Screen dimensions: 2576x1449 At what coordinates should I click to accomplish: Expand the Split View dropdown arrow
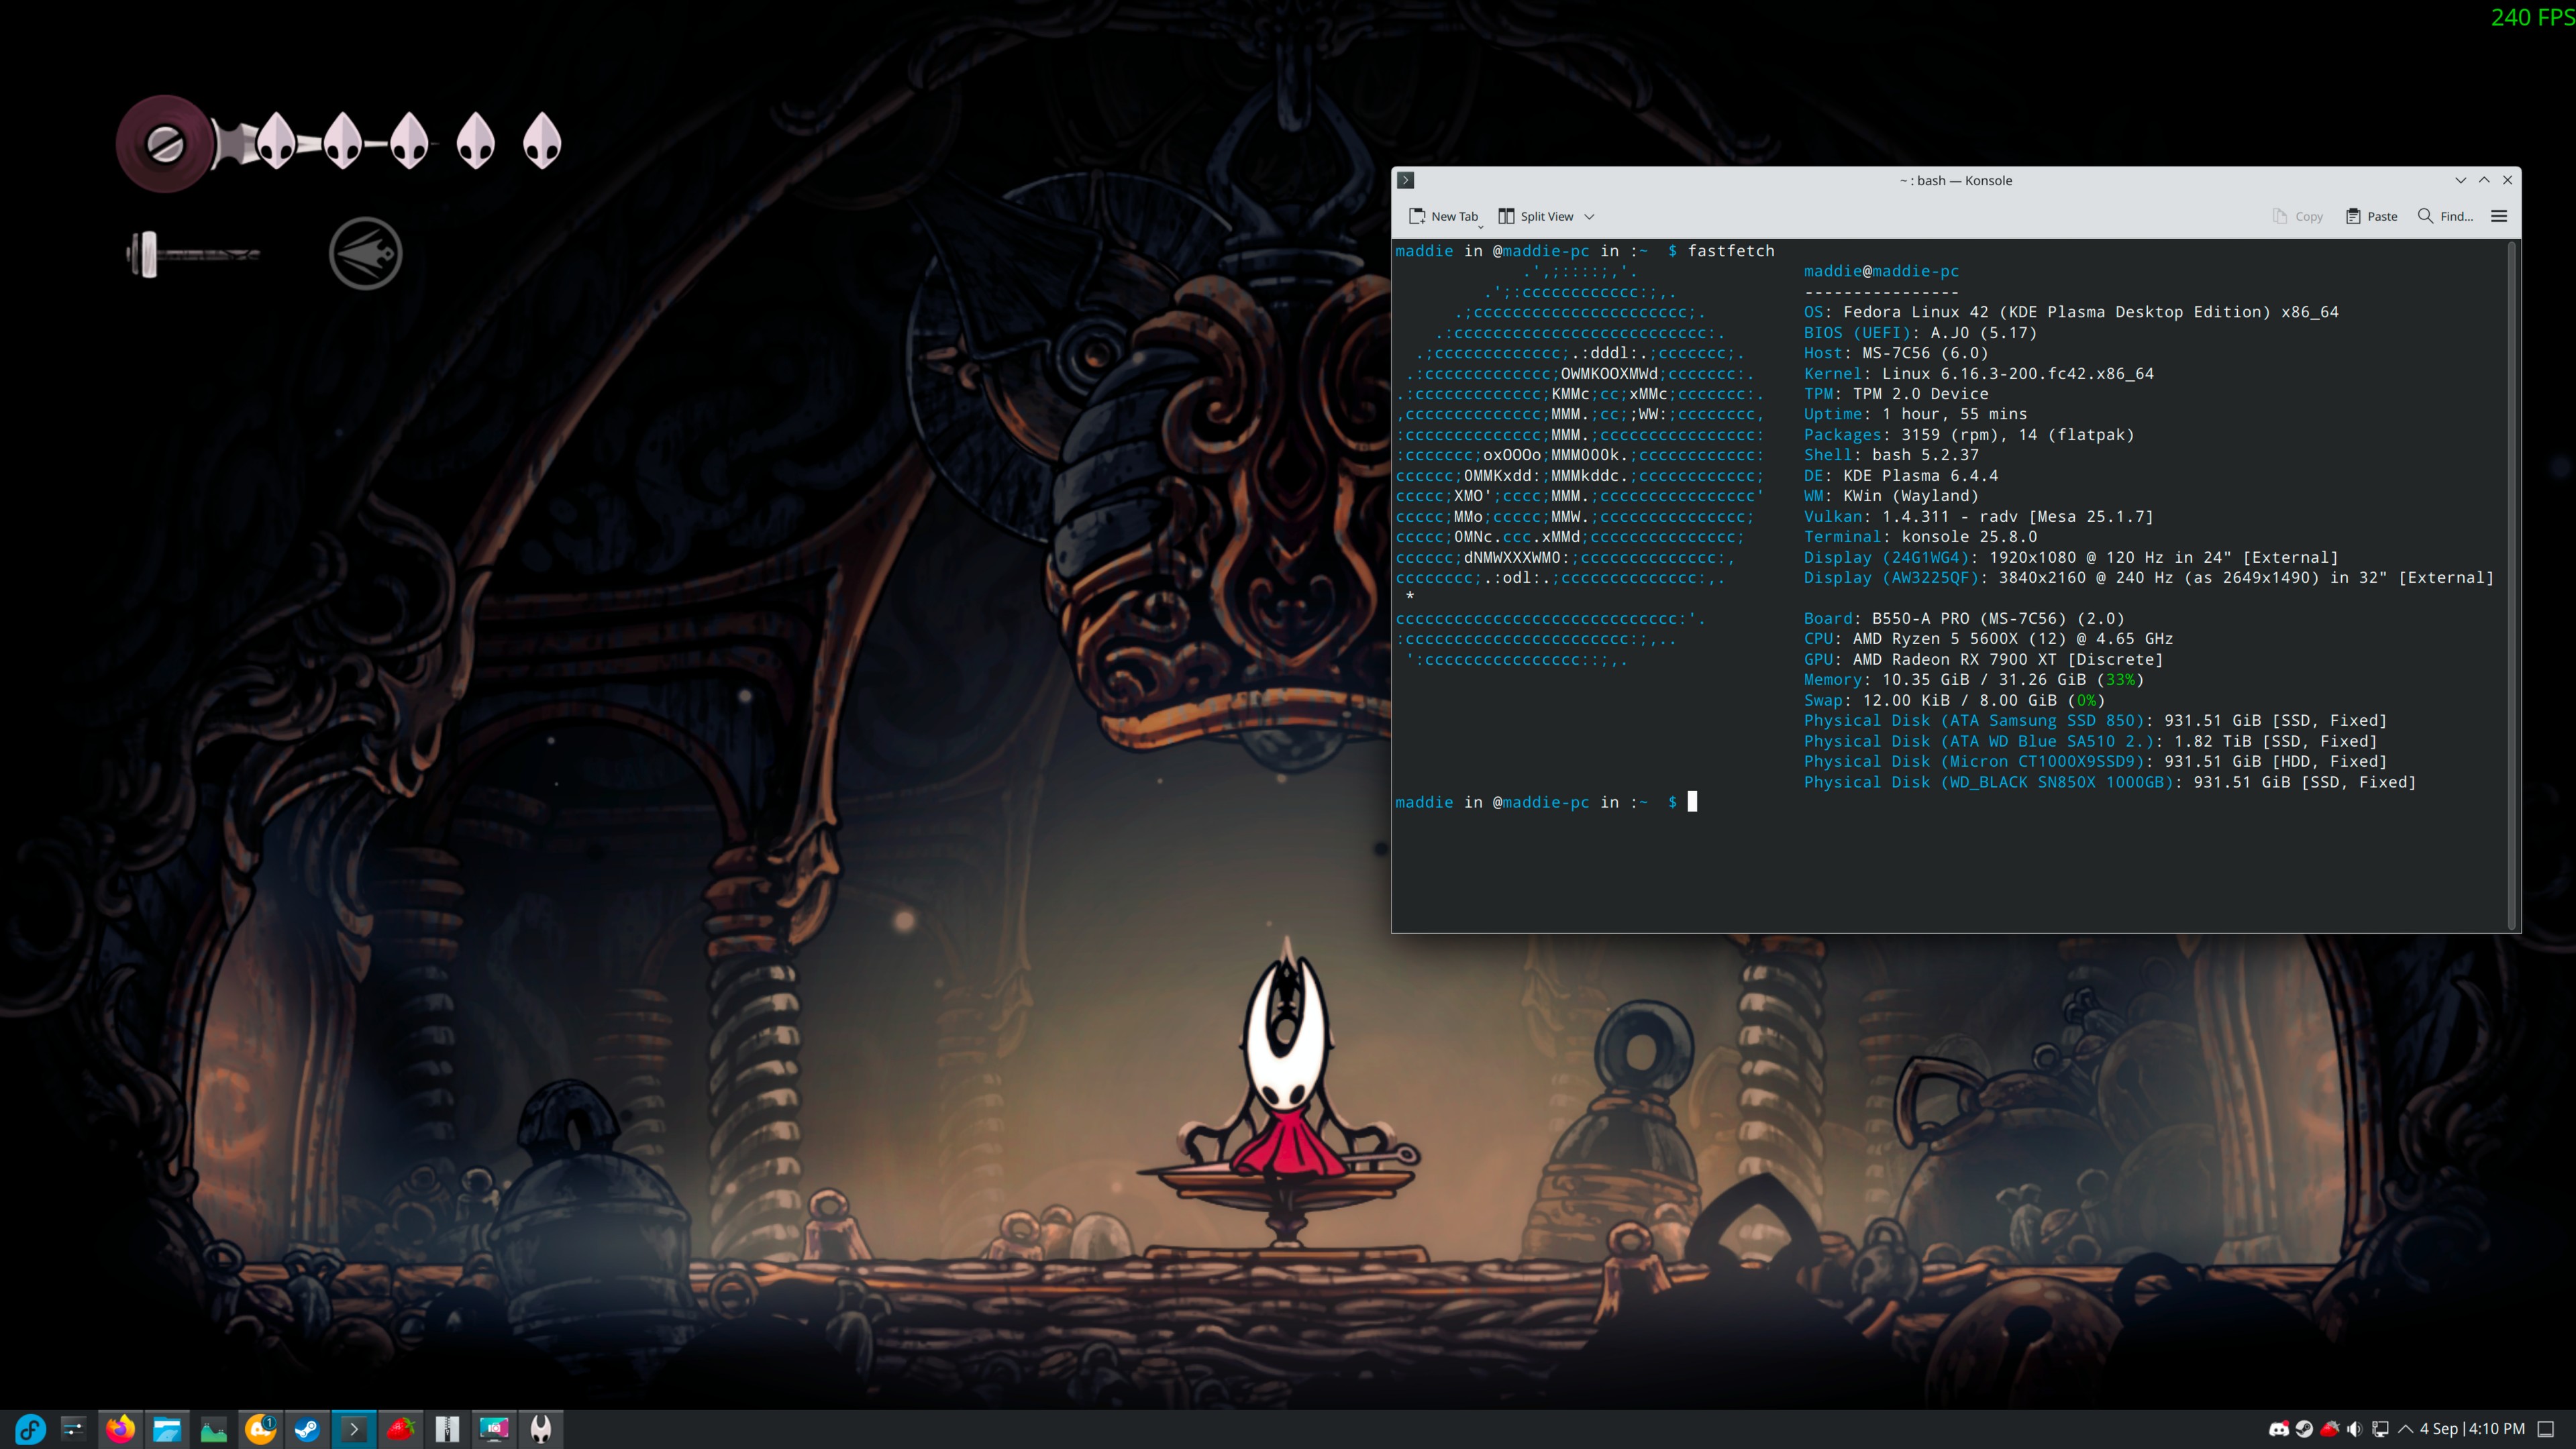(1589, 216)
